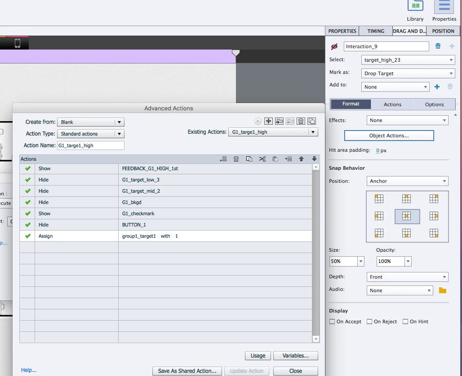Expand the Existing Actions dropdown
Viewport: 462px width, 376px height.
pyautogui.click(x=273, y=132)
